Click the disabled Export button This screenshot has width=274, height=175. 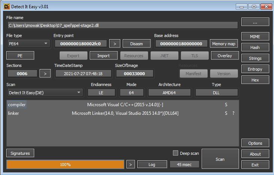73,56
